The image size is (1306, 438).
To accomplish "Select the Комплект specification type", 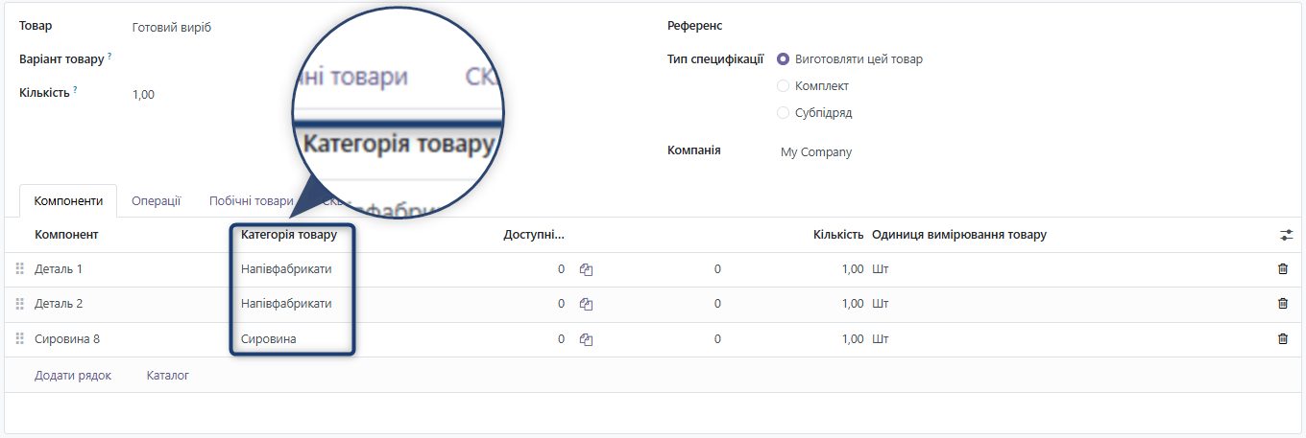I will click(x=783, y=85).
